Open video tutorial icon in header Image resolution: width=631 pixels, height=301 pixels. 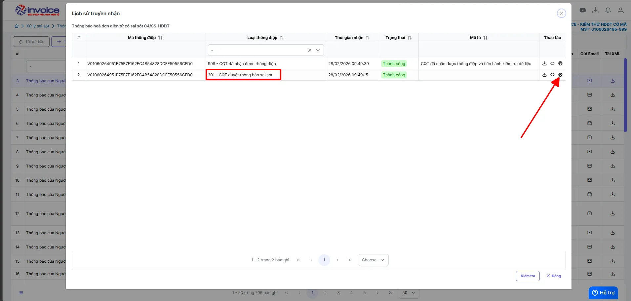point(583,10)
